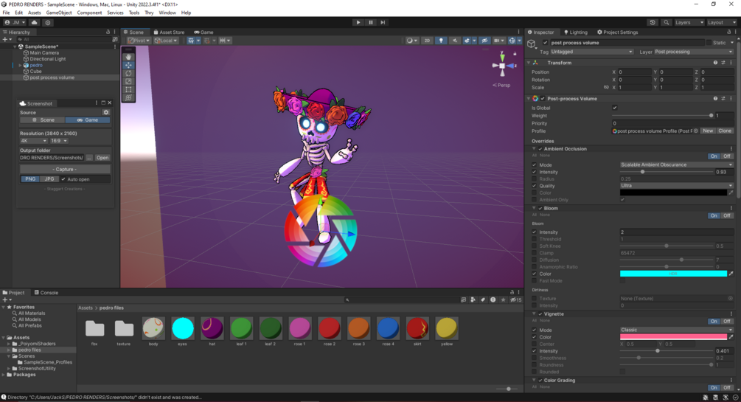The image size is (741, 402).
Task: Open the Component menu
Action: [x=89, y=13]
